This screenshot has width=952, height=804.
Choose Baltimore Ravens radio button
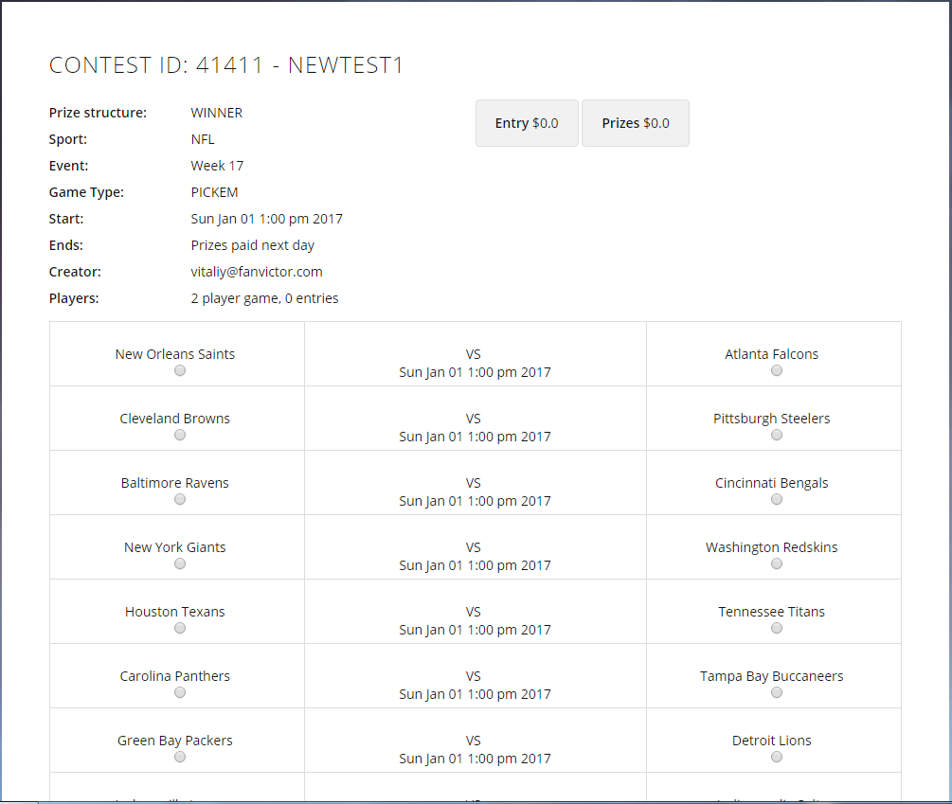coord(180,499)
